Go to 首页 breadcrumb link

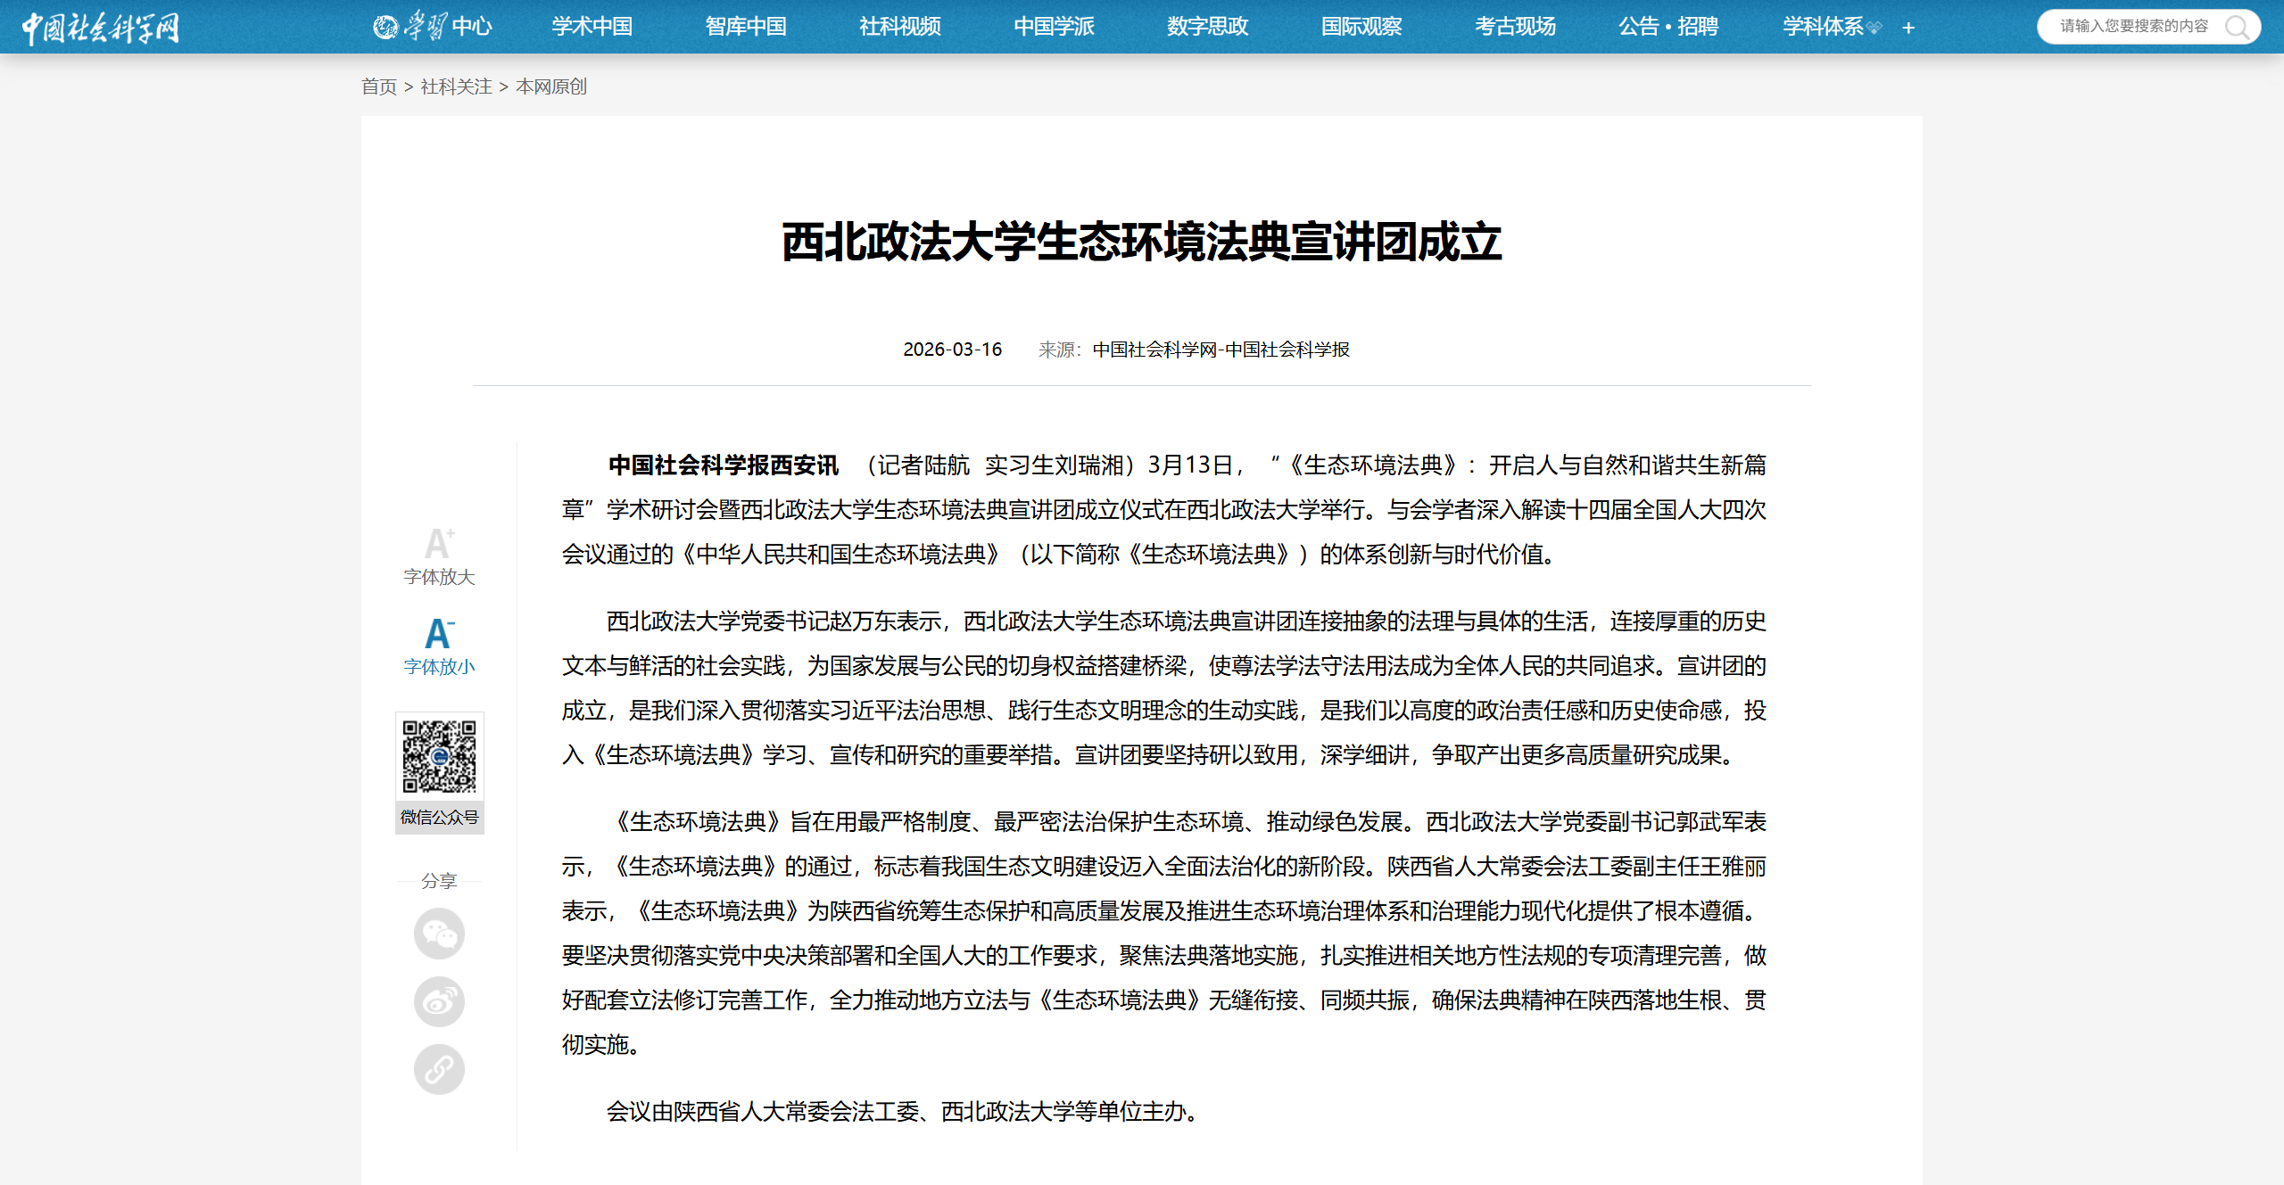378,86
